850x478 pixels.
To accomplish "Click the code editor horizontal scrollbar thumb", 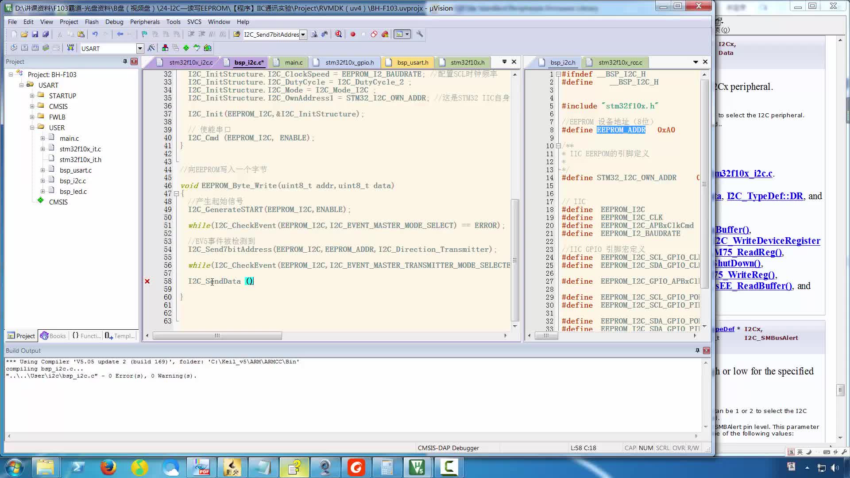I will [217, 336].
